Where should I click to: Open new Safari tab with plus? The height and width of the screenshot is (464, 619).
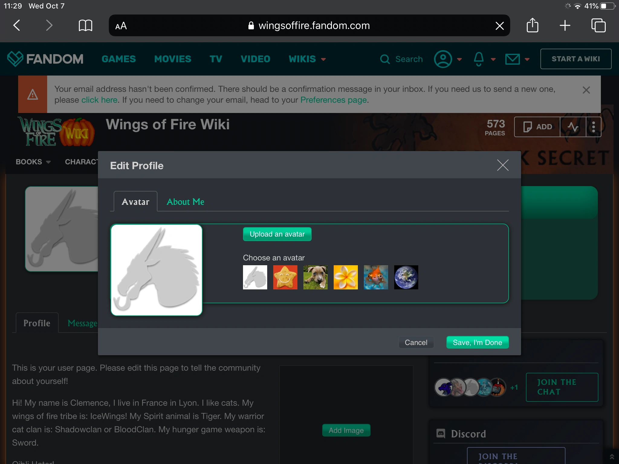tap(565, 25)
